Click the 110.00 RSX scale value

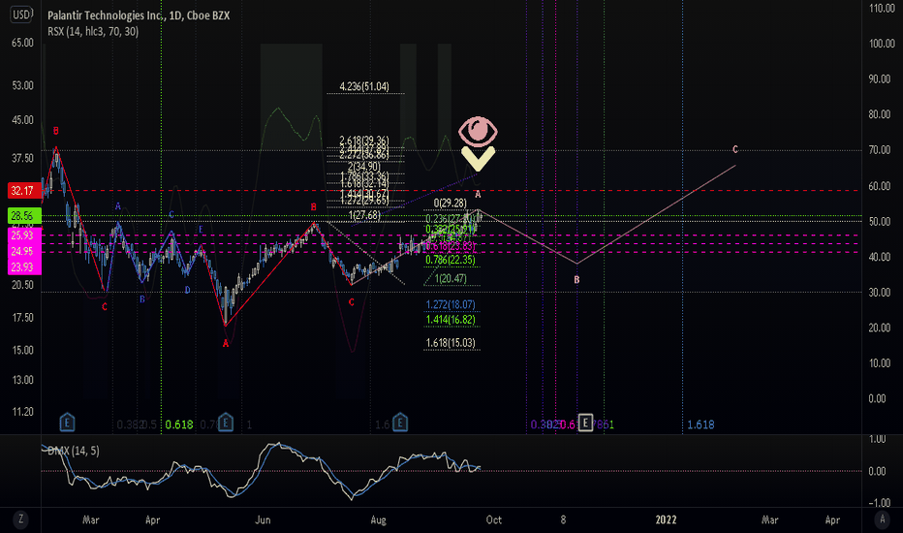pos(882,8)
